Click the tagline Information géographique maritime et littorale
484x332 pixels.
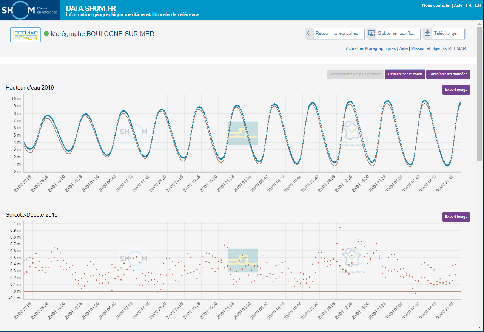click(x=133, y=15)
